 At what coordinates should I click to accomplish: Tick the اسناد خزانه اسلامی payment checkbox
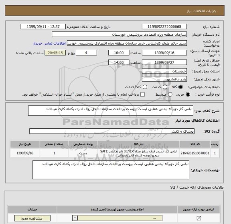click(x=142, y=95)
